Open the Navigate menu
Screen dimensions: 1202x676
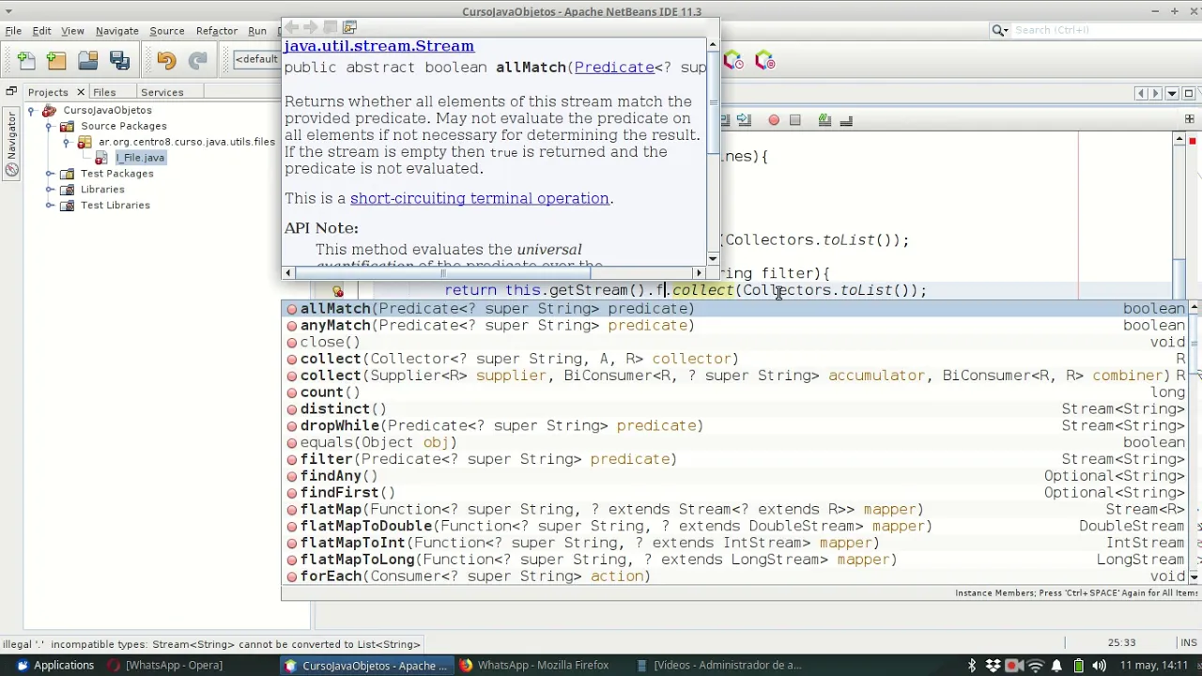point(117,31)
